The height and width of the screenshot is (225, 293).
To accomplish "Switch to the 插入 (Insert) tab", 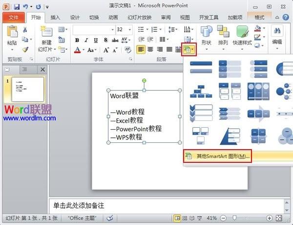I will [x=55, y=18].
